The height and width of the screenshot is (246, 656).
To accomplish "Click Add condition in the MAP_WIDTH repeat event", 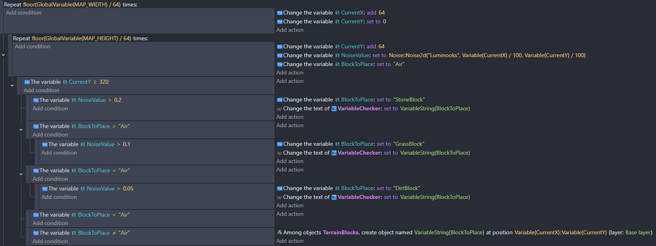I will coord(24,13).
